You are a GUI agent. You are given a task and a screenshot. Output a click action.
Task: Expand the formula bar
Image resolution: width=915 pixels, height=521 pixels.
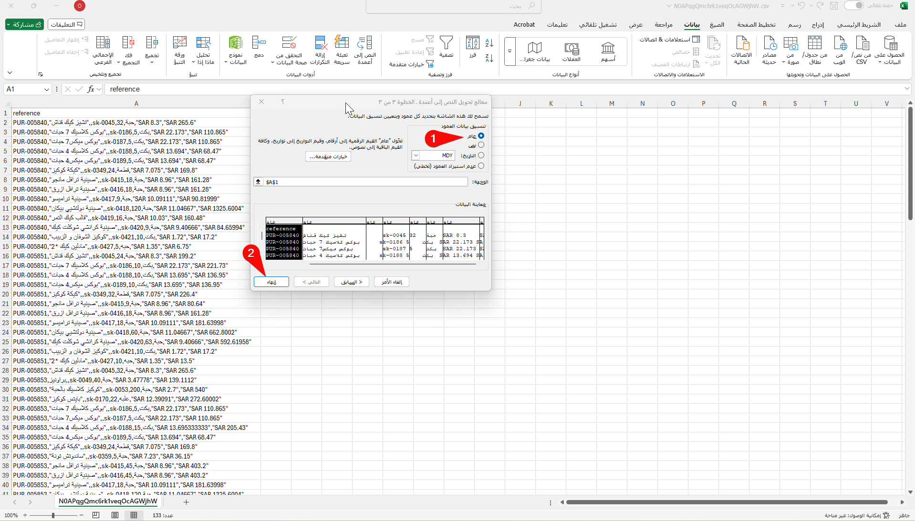coord(906,89)
